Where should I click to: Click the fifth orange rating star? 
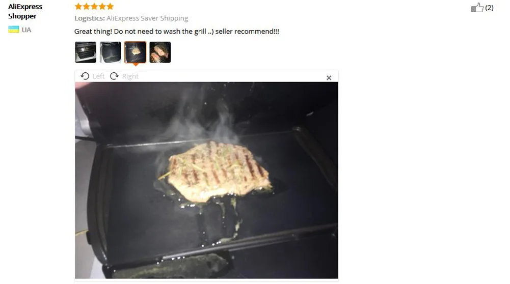[110, 6]
